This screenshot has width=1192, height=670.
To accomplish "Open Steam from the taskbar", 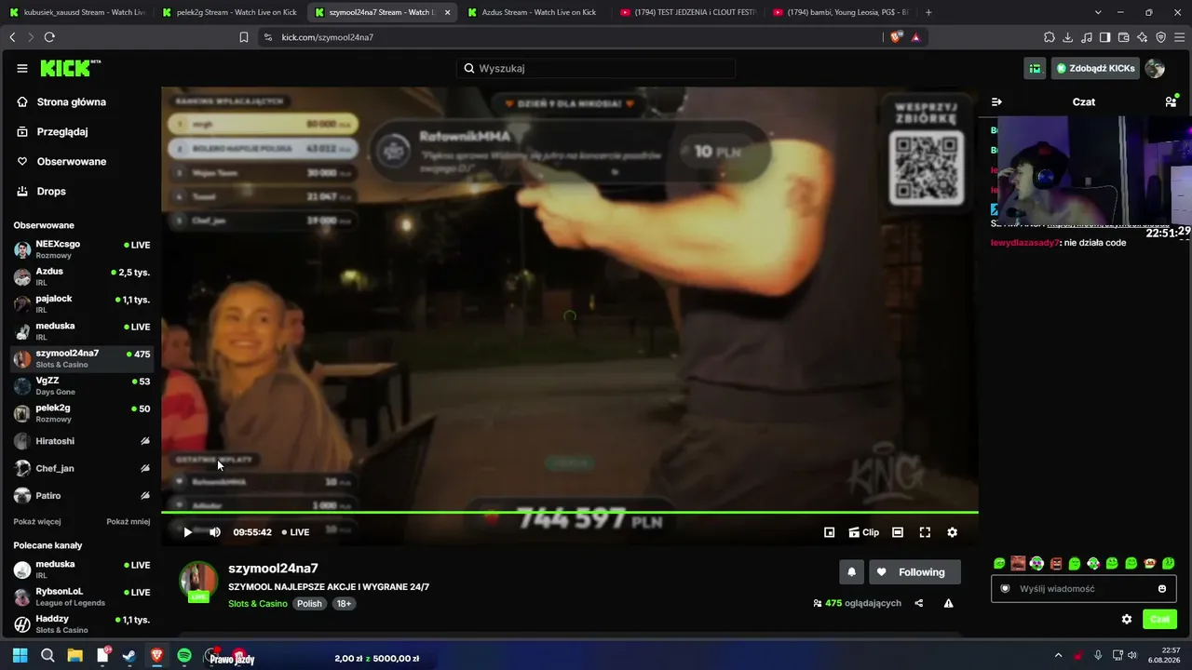I will (129, 656).
